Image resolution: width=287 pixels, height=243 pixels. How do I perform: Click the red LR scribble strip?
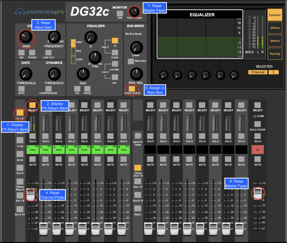click(x=258, y=149)
